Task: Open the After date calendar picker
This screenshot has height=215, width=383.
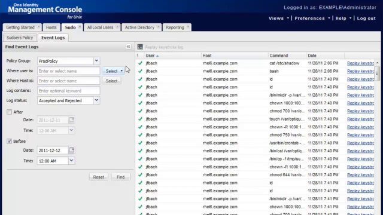Action: point(71,119)
